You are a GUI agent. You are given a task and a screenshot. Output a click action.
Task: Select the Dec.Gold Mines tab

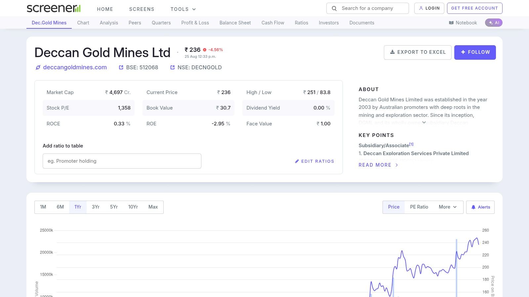click(x=49, y=23)
